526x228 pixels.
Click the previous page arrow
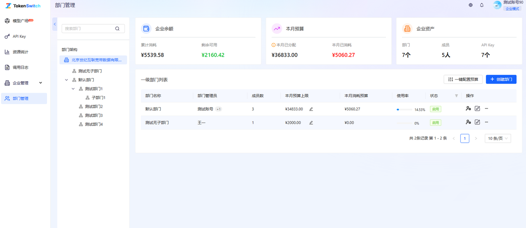pos(454,139)
